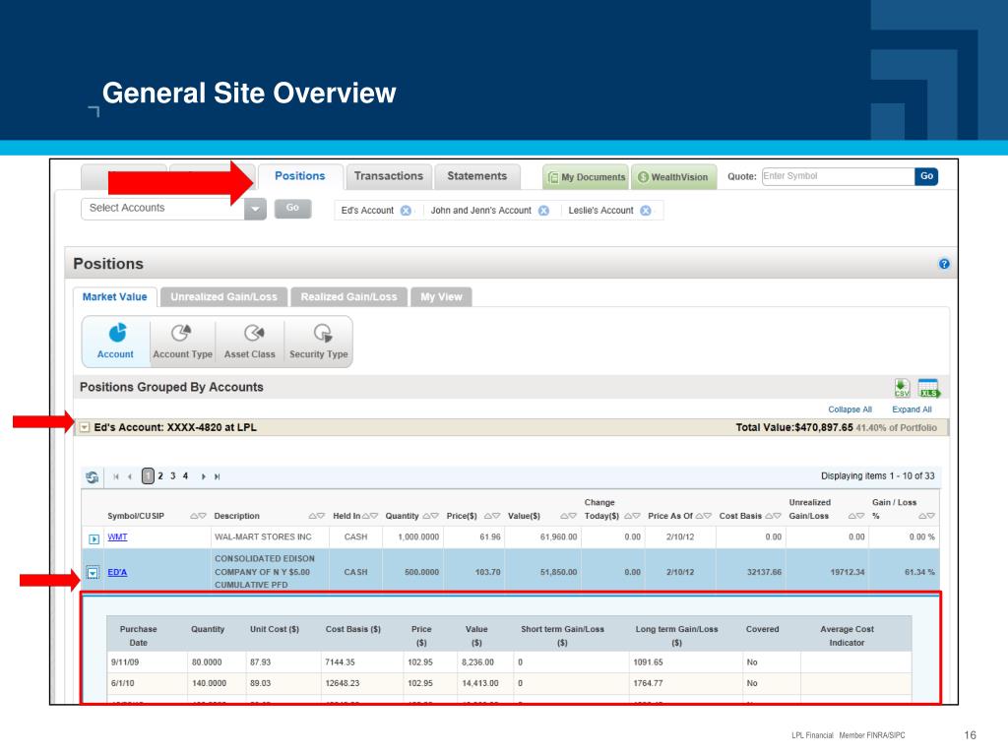1008x756 pixels.
Task: Go to previous page of positions
Action: click(130, 477)
